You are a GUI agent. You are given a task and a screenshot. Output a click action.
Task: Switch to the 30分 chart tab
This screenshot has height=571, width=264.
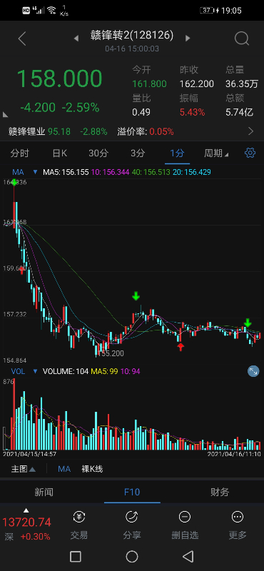click(x=98, y=153)
